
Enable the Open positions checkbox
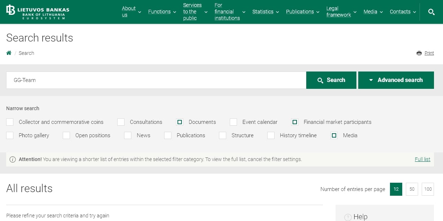pos(66,135)
